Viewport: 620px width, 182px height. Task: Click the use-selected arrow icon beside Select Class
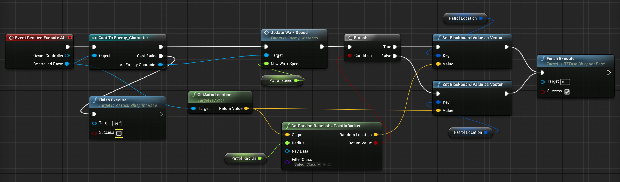click(x=324, y=165)
